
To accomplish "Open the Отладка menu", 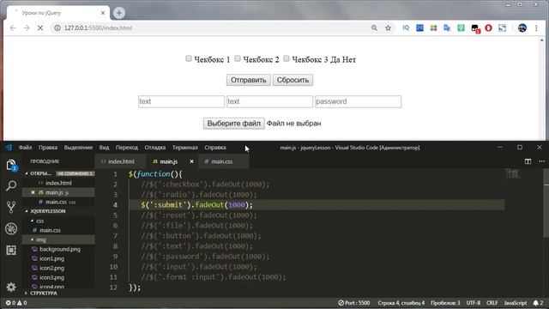I will coord(154,148).
